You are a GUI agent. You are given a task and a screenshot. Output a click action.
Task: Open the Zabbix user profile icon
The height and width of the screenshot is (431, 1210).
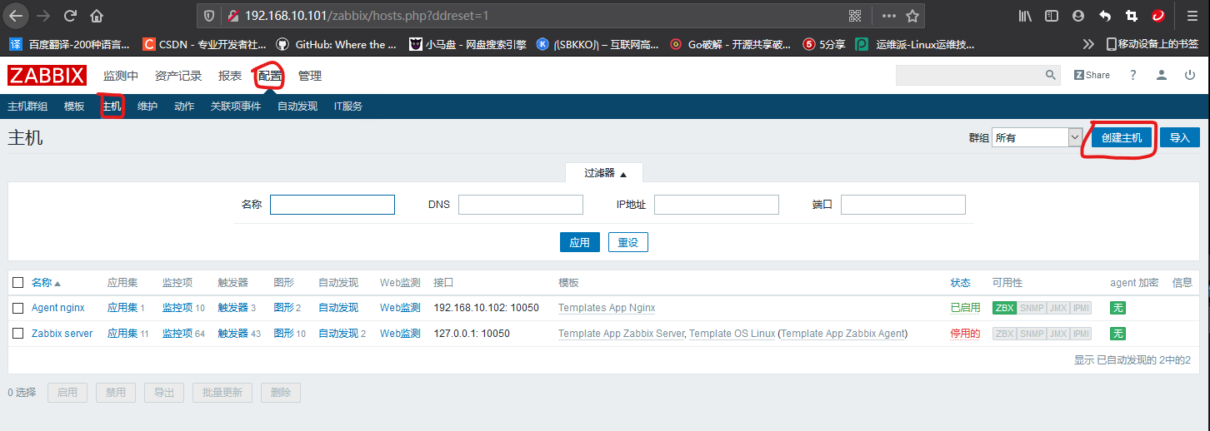point(1162,75)
